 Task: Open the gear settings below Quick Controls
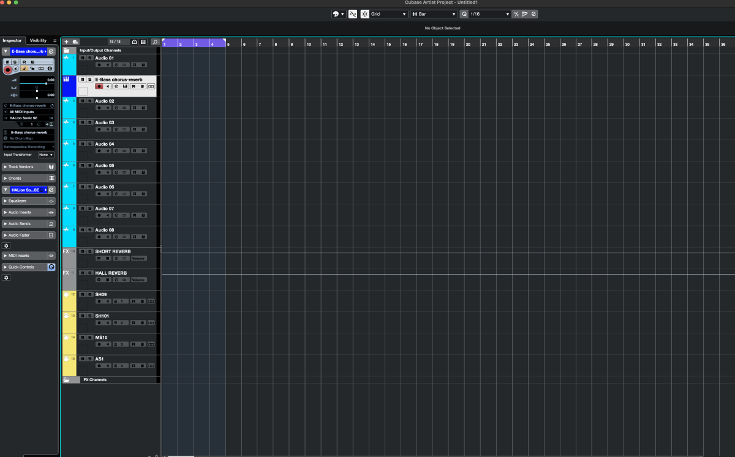(7, 278)
